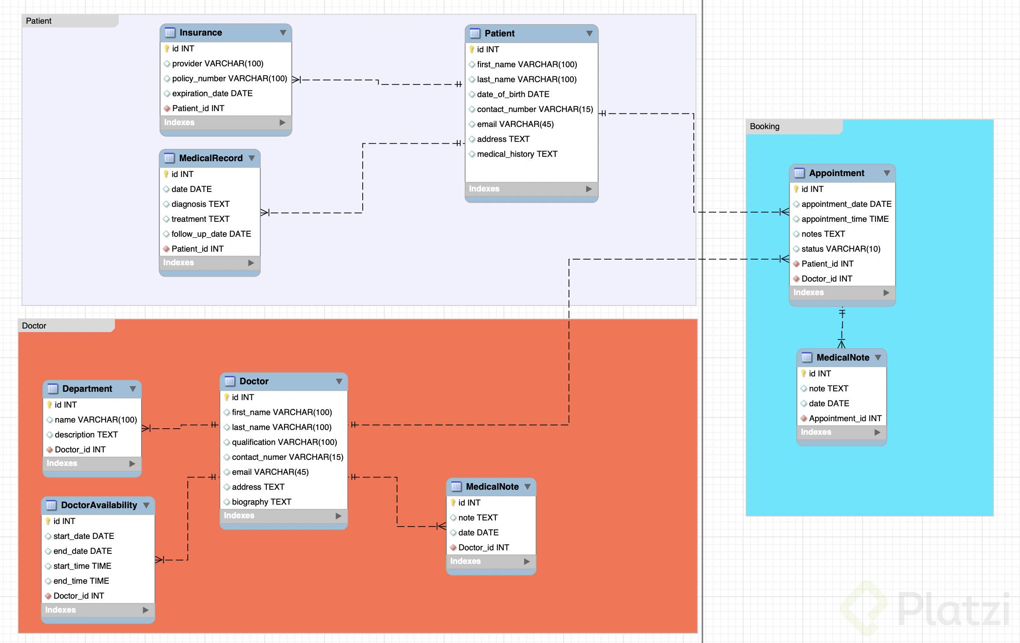Collapse the Insurance table columns

tap(283, 33)
